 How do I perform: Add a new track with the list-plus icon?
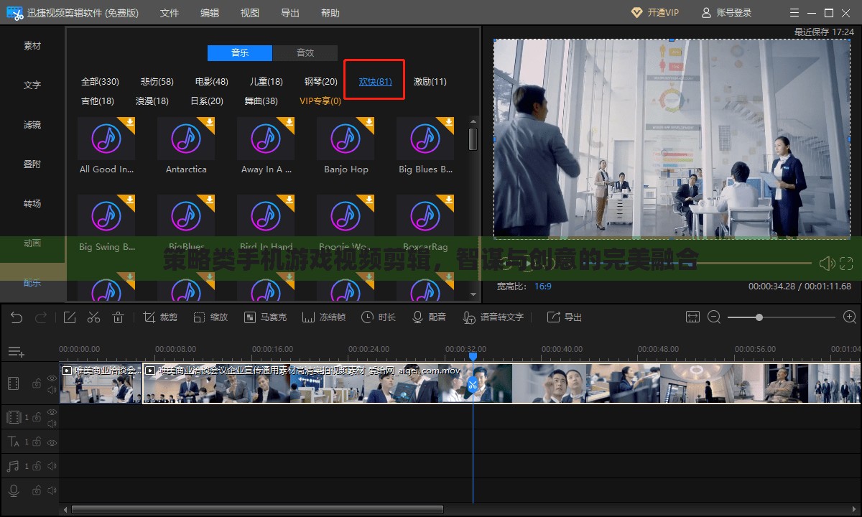16,352
